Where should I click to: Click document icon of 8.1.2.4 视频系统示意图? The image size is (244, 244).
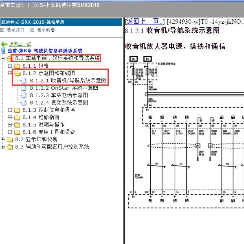(24, 102)
